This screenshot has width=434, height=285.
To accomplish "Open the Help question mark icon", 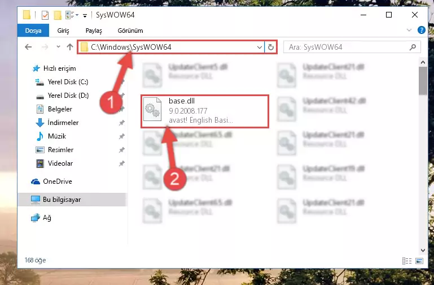I will (x=421, y=30).
